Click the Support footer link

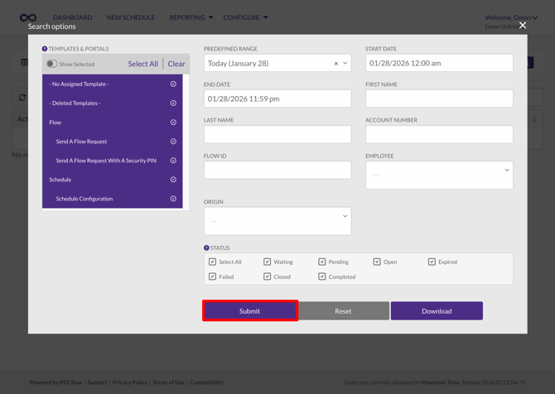97,382
